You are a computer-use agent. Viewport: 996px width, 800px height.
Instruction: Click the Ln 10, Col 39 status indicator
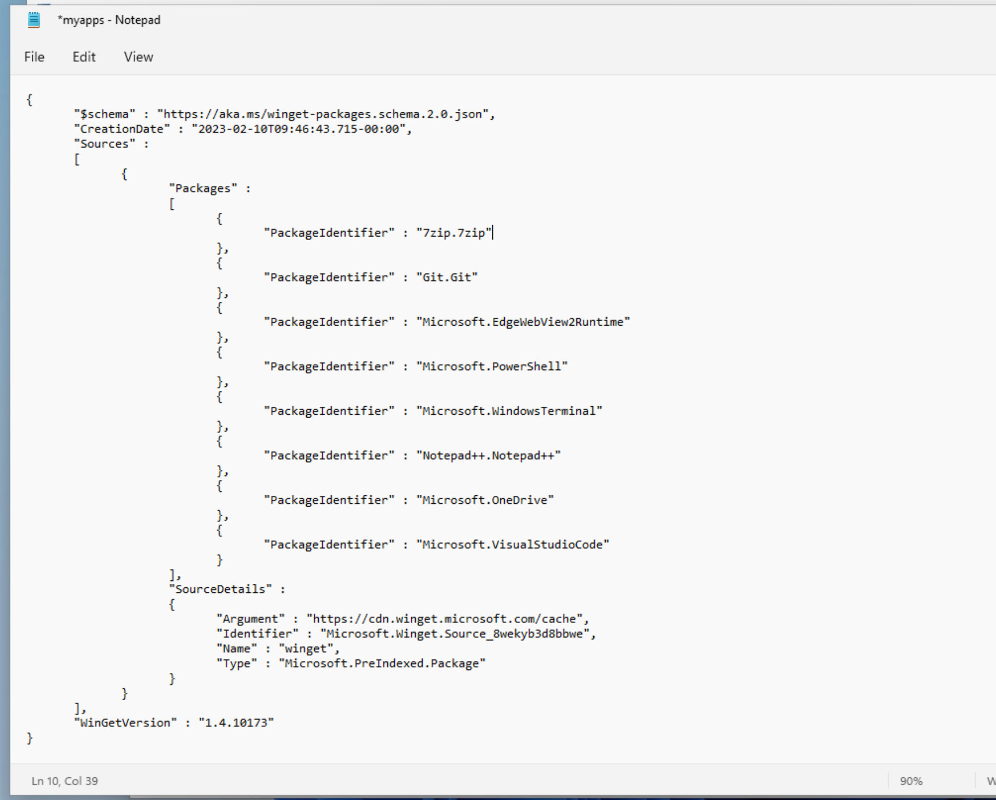[65, 781]
